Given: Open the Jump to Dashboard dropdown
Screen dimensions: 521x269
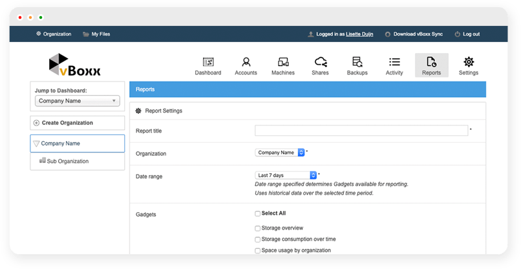Looking at the screenshot, I should 78,101.
